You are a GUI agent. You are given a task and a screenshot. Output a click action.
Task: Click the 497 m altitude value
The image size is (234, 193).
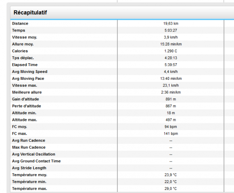pyautogui.click(x=171, y=120)
